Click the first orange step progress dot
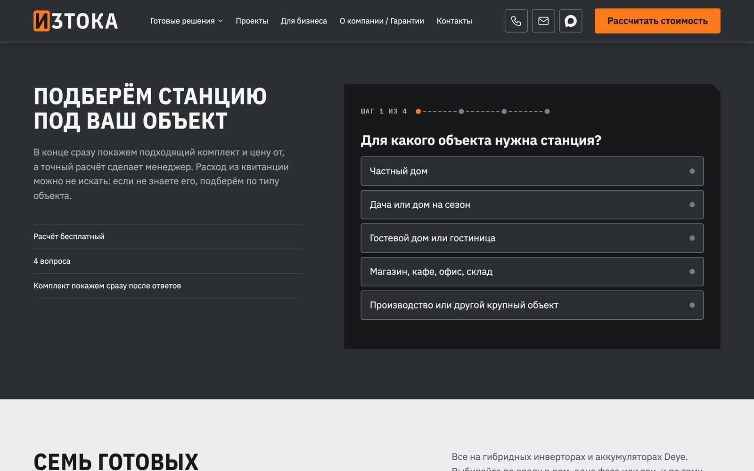The height and width of the screenshot is (471, 754). click(x=418, y=112)
